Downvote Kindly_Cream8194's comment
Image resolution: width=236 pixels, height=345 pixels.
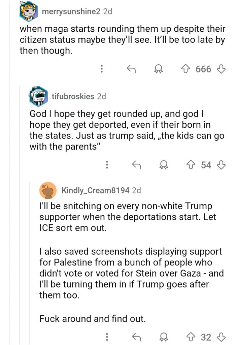(221, 337)
